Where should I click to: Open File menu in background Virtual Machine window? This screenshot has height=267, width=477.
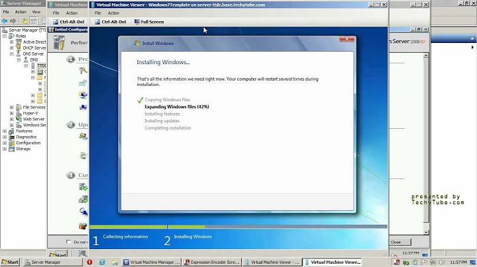point(56,13)
